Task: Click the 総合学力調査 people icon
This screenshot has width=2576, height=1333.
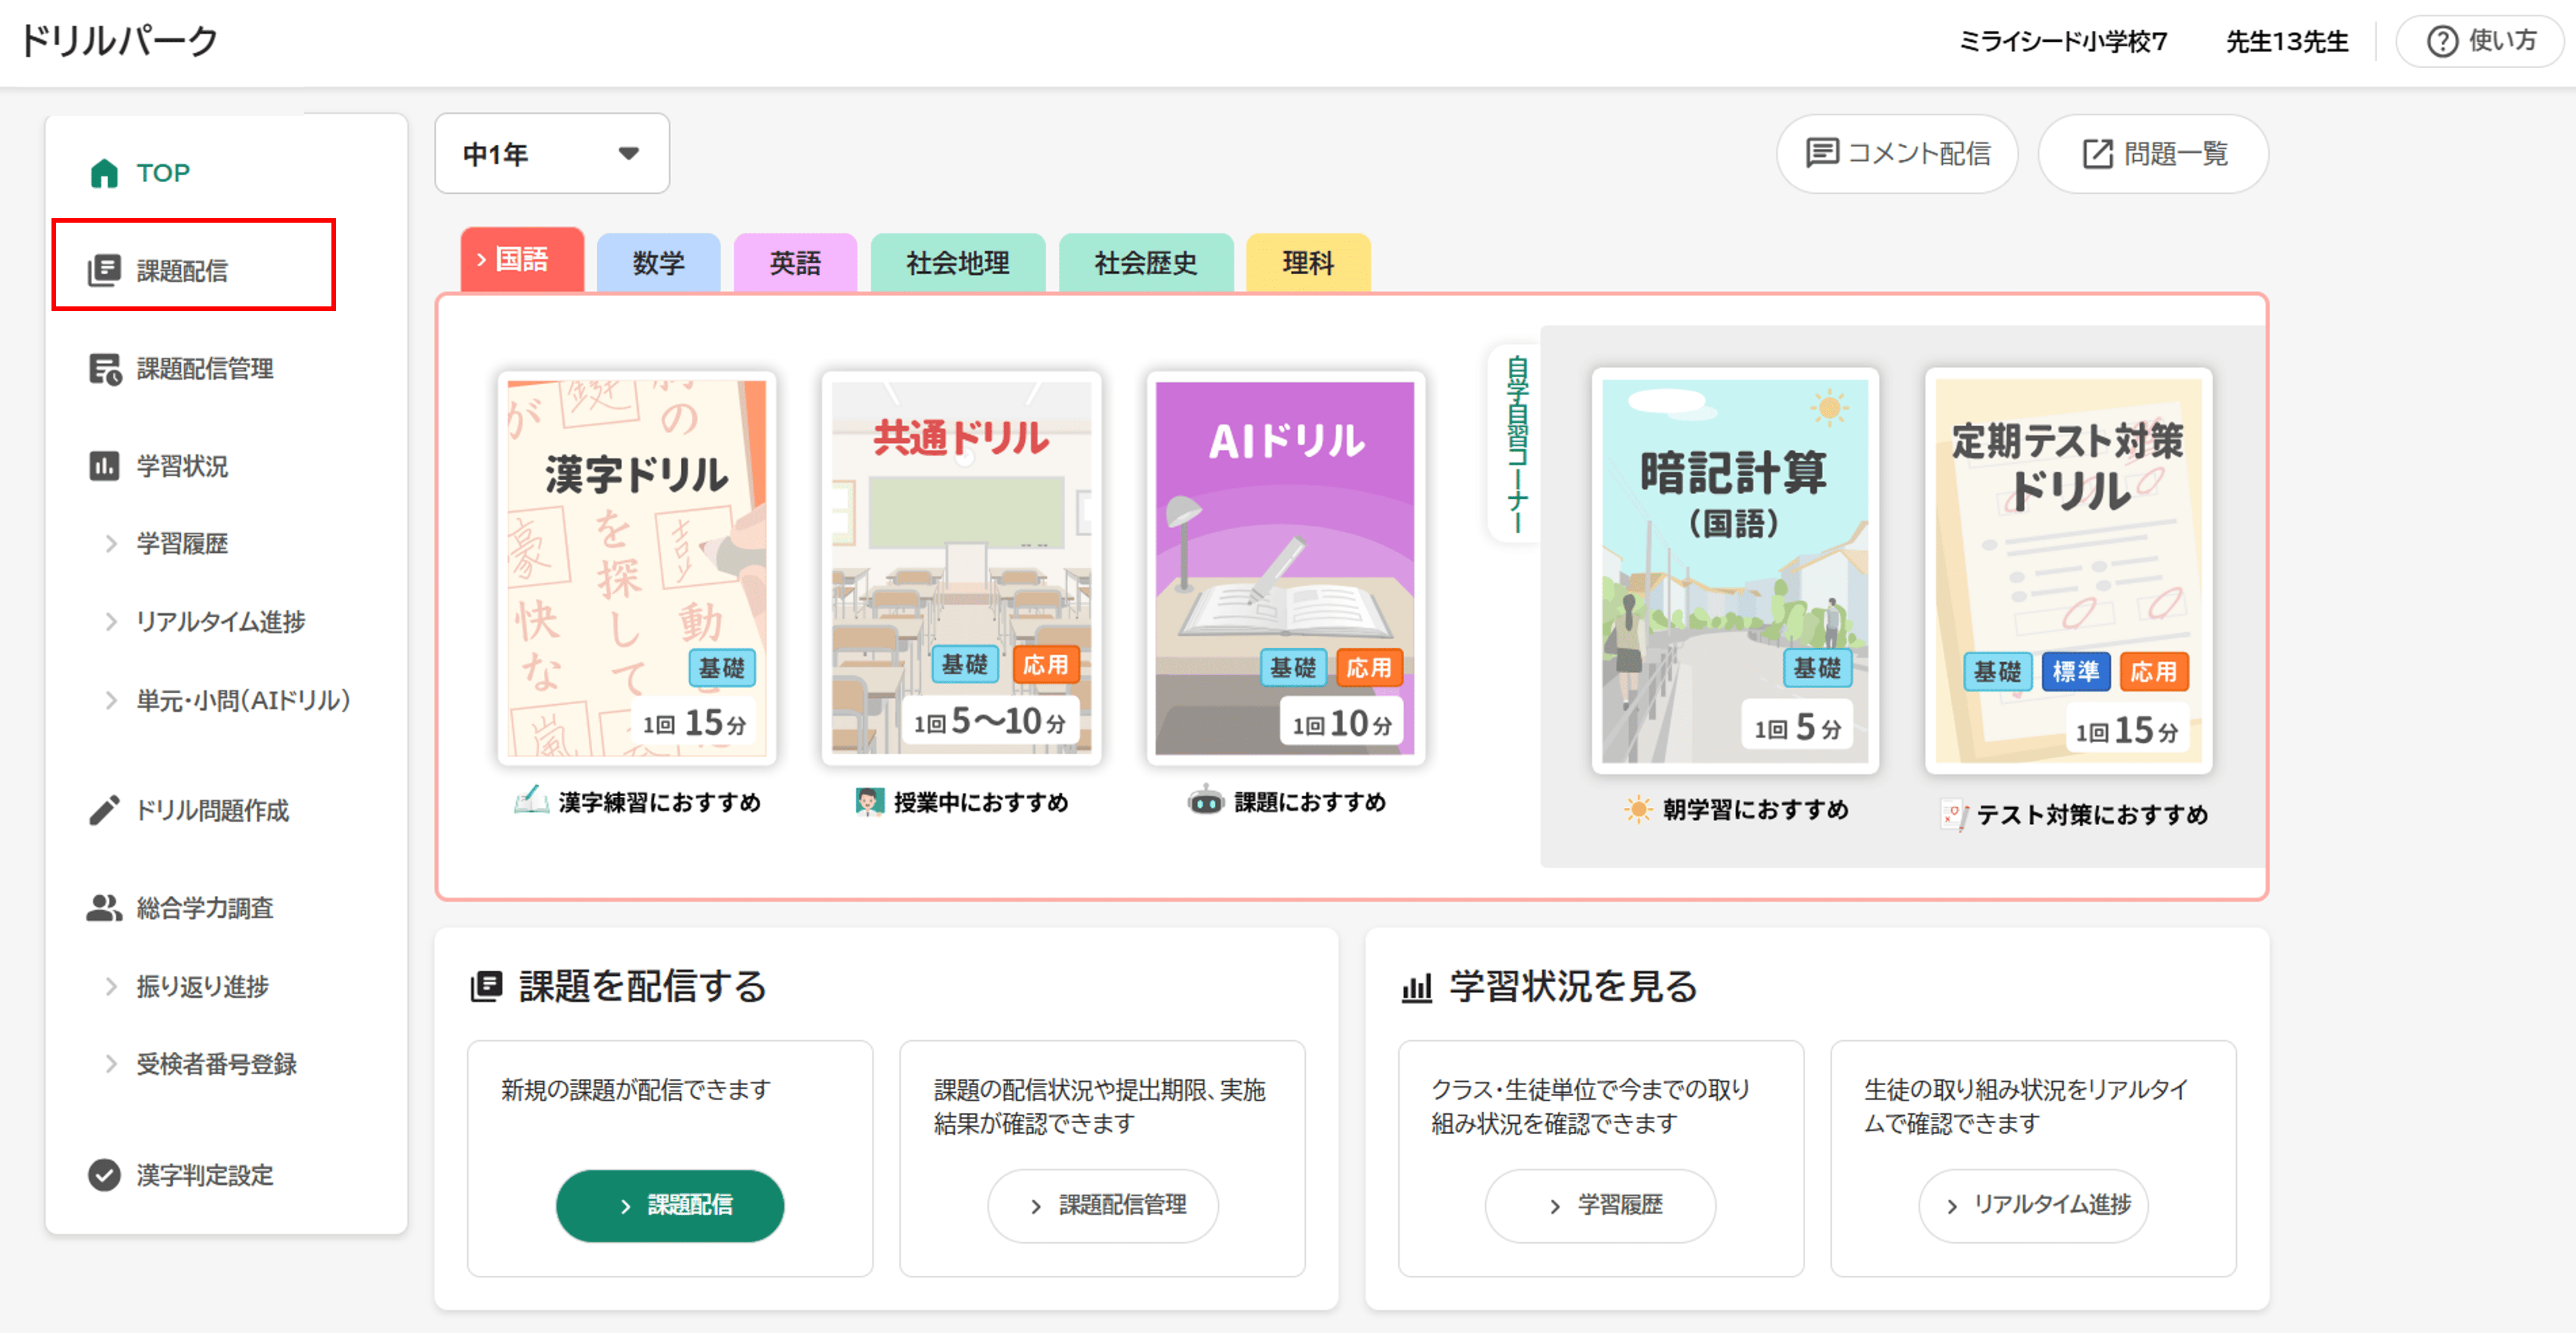Action: (104, 908)
